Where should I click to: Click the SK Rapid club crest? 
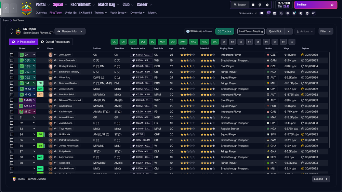[x=26, y=9]
